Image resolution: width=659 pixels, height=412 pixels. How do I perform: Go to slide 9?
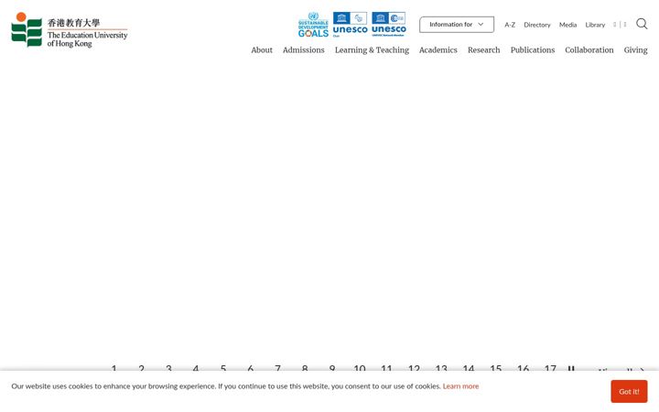pyautogui.click(x=332, y=368)
